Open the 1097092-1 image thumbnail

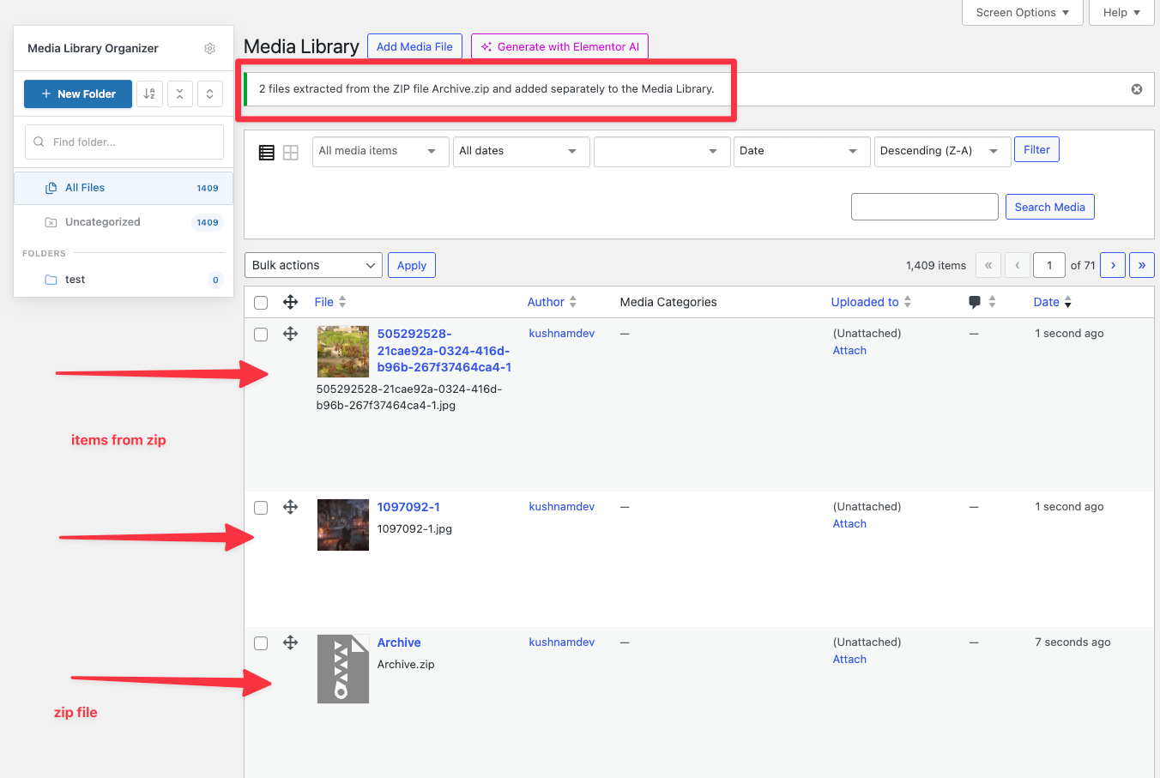342,524
